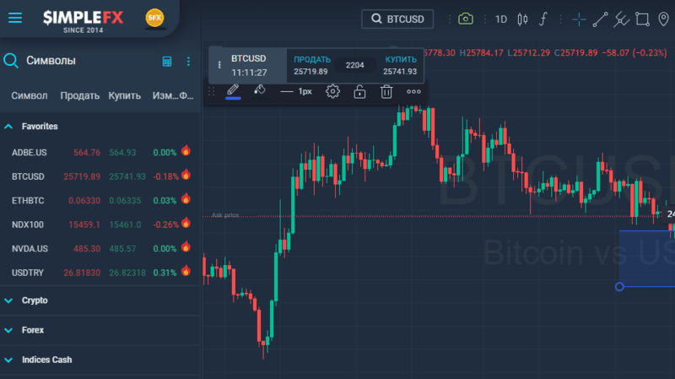This screenshot has width=675, height=379.
Task: Click the flame icon on ETHBTC row
Action: (186, 199)
